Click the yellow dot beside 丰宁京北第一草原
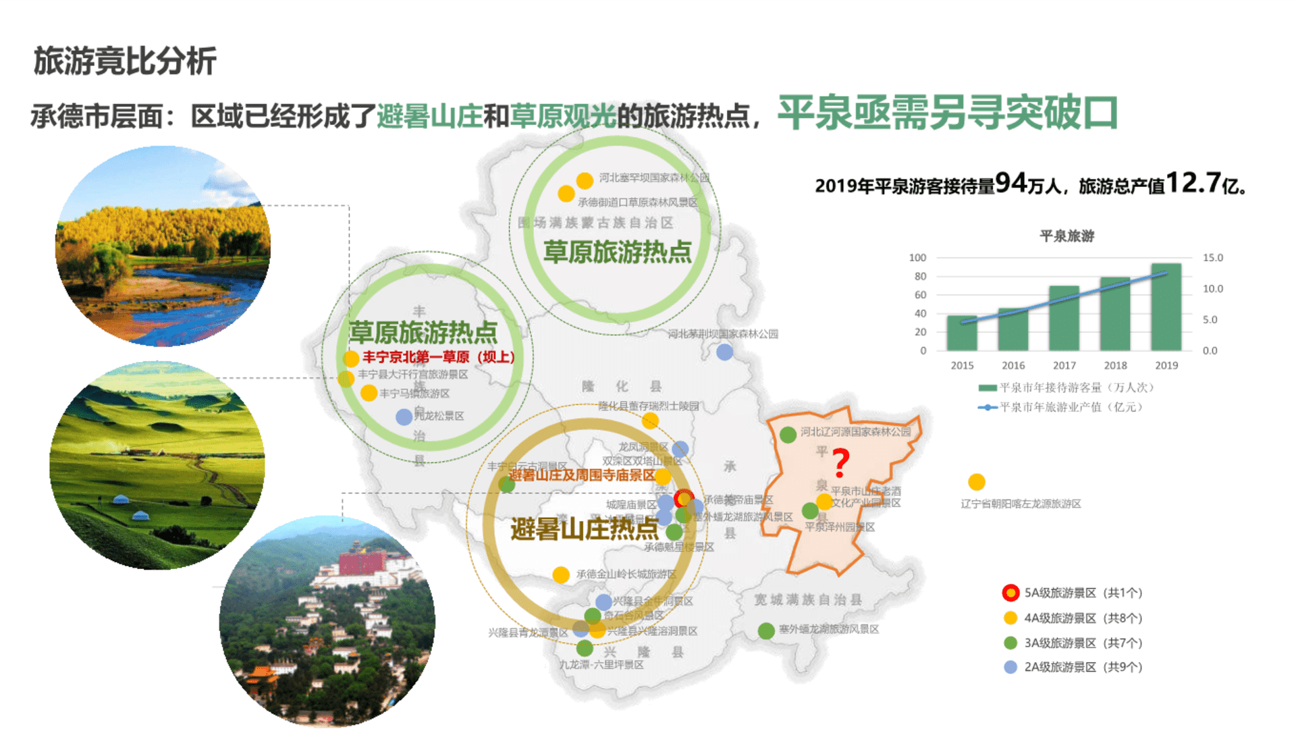This screenshot has width=1296, height=729. pyautogui.click(x=351, y=358)
